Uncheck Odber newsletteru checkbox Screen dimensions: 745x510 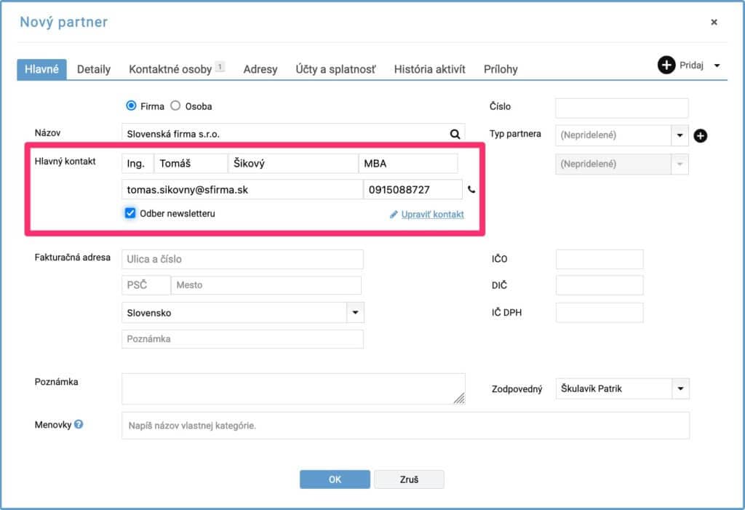click(x=130, y=213)
